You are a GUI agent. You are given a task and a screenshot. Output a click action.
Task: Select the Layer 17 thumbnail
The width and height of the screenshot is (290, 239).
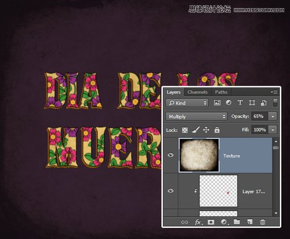pyautogui.click(x=218, y=191)
